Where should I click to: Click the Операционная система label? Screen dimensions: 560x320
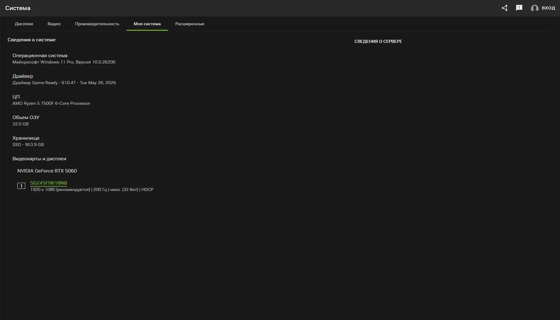pos(40,55)
